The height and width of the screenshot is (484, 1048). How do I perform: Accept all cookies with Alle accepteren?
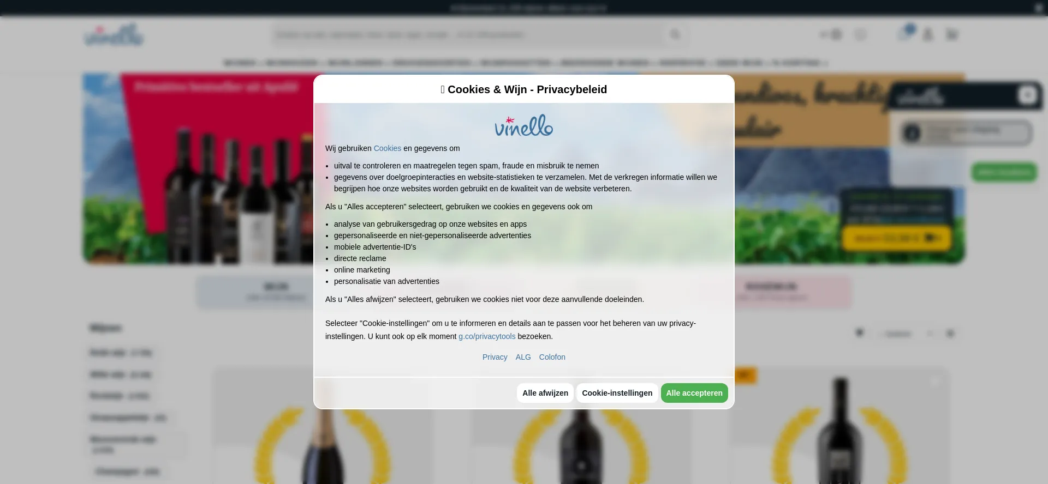pos(694,393)
